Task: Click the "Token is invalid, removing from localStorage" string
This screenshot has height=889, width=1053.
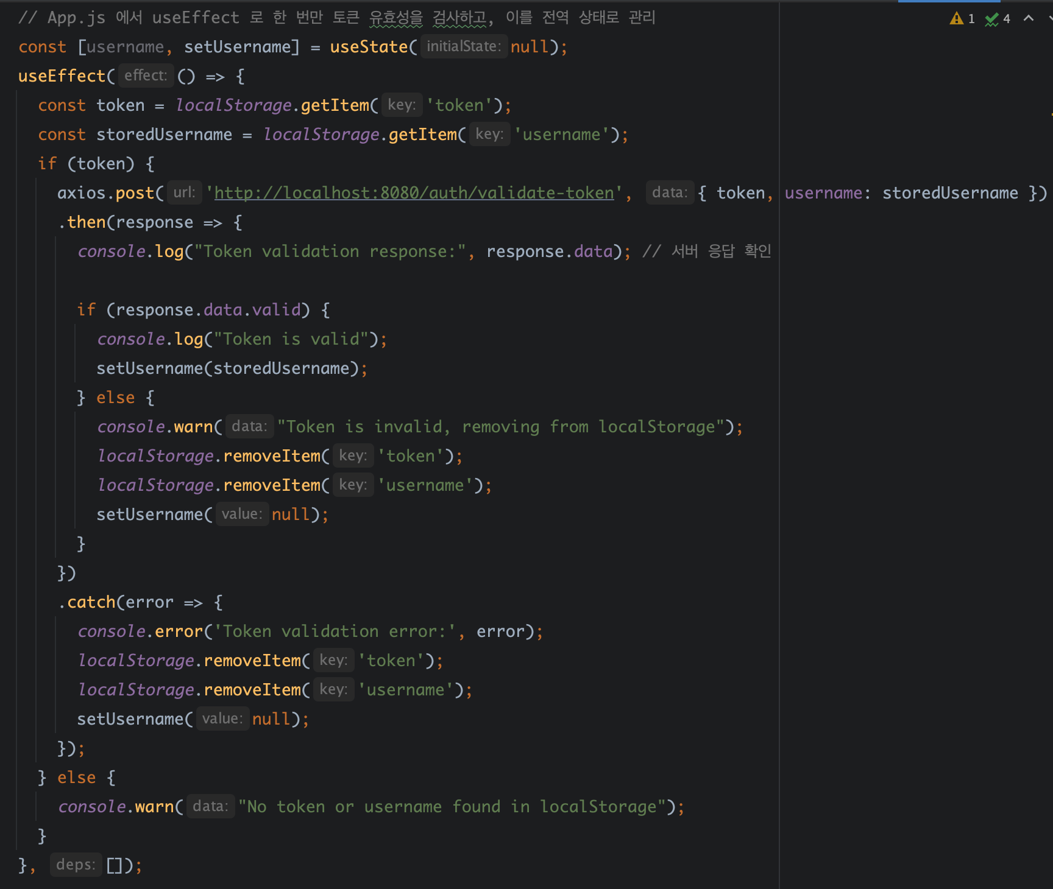Action: click(501, 427)
